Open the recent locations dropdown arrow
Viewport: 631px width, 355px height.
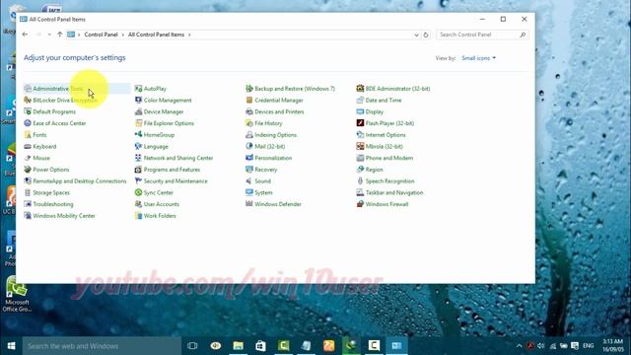[49, 35]
